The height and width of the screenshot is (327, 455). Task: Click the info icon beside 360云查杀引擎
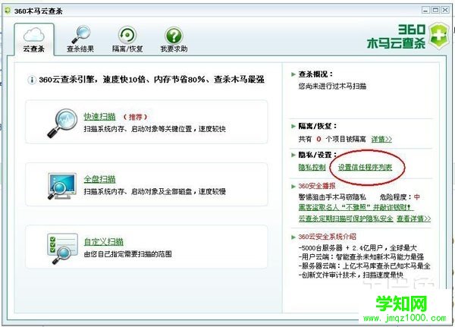pyautogui.click(x=31, y=80)
